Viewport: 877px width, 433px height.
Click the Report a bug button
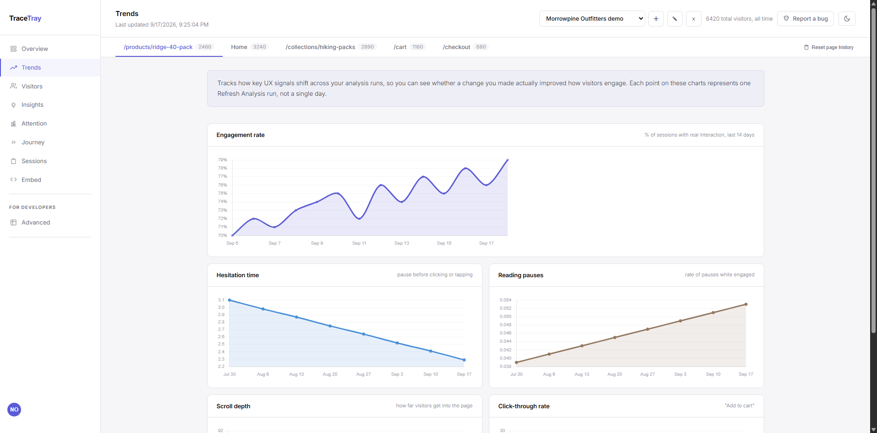pyautogui.click(x=806, y=19)
